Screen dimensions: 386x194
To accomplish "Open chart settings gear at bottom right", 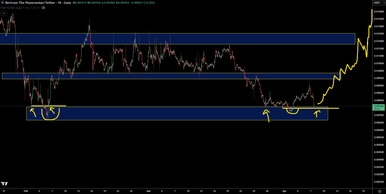I will (x=380, y=191).
